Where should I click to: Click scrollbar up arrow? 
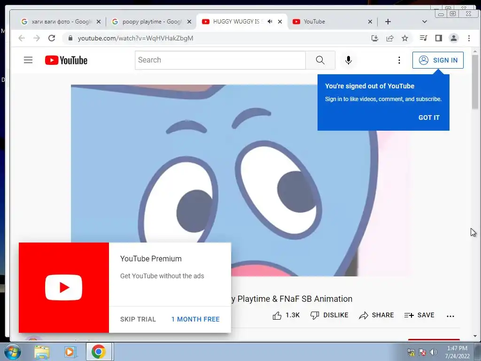click(475, 51)
